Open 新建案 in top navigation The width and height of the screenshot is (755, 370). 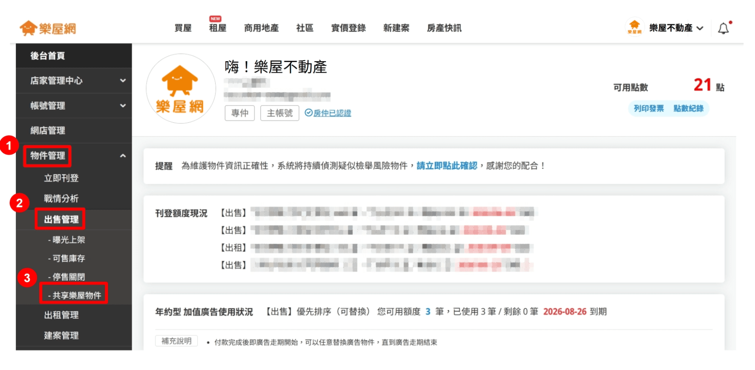[x=396, y=28]
